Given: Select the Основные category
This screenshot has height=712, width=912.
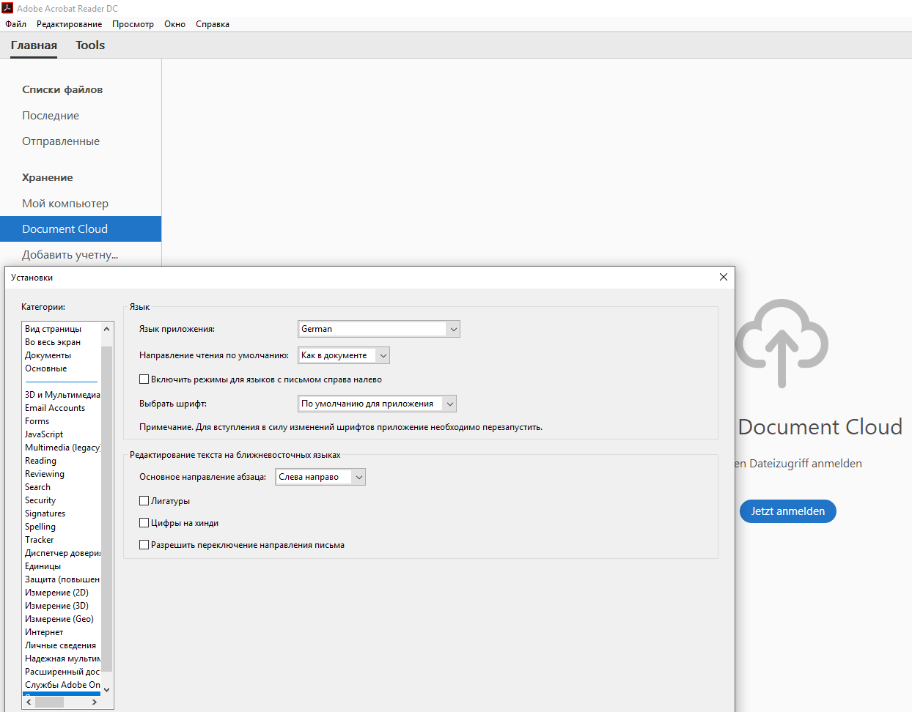Looking at the screenshot, I should pyautogui.click(x=46, y=368).
